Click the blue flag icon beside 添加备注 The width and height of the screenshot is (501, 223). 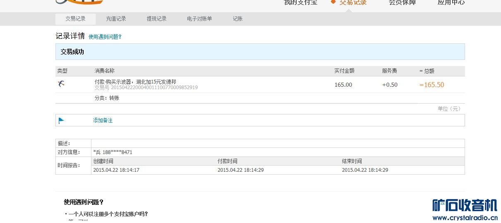pos(61,121)
